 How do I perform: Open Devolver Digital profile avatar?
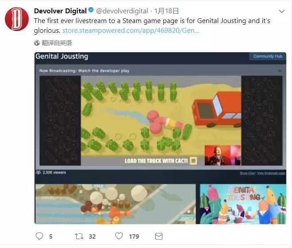coord(16,19)
